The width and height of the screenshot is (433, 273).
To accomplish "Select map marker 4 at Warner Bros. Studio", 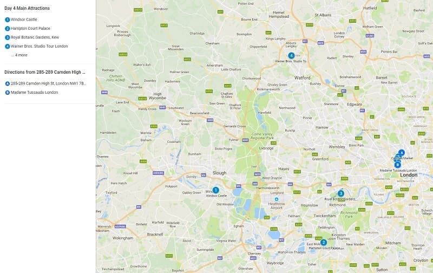I will coord(291,56).
